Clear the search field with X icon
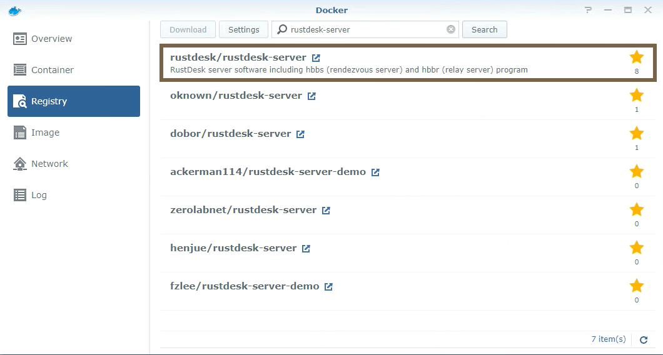This screenshot has height=355, width=663. [450, 29]
